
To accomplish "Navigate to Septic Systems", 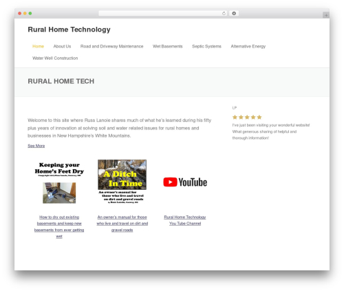I will click(x=206, y=46).
